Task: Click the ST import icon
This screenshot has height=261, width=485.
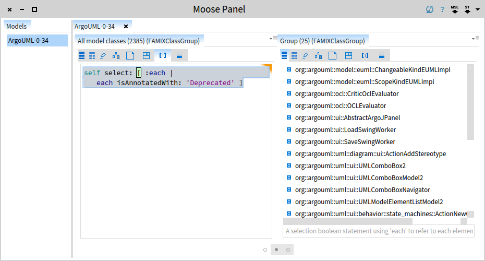Action: coord(467,9)
